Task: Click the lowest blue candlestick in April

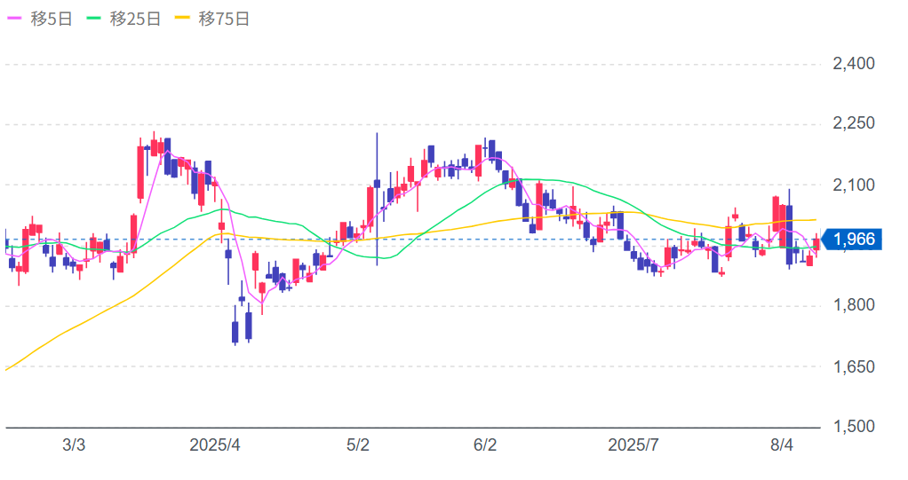Action: pos(235,332)
